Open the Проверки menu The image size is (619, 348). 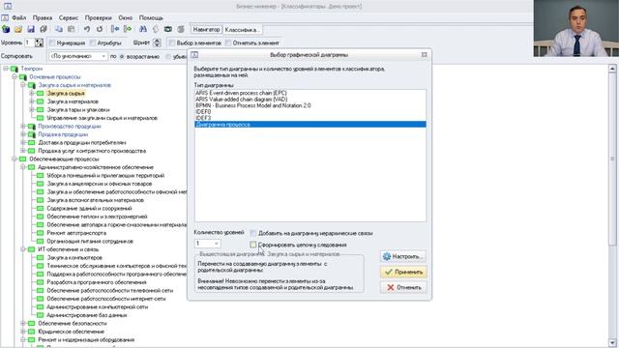point(99,18)
